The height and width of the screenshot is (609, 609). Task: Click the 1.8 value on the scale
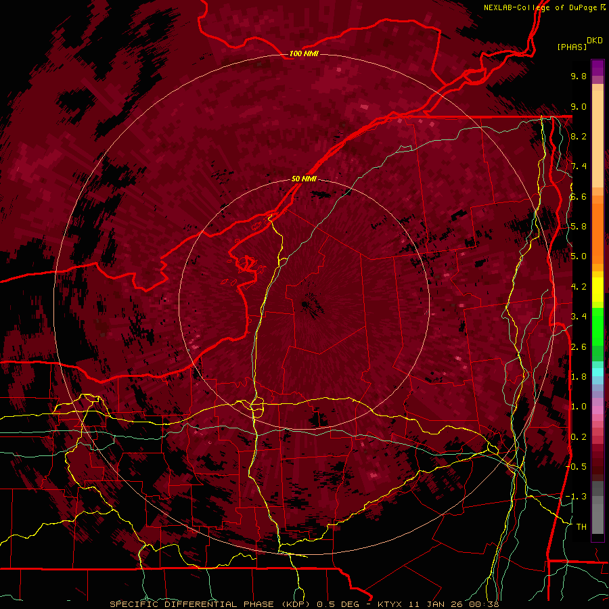tap(579, 376)
